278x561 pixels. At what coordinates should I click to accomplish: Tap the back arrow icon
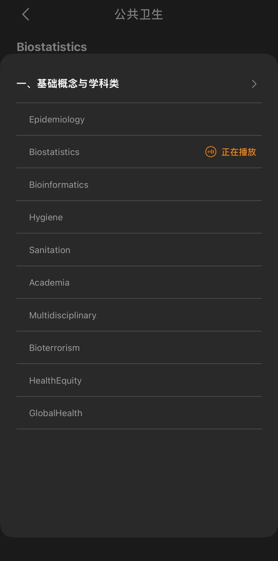pos(26,14)
